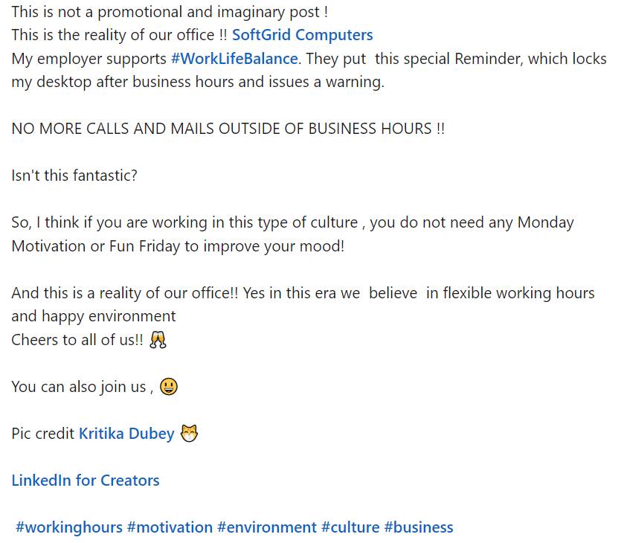Viewport: 627px width, 543px height.
Task: Click the first line about promotional post
Action: 170,12
